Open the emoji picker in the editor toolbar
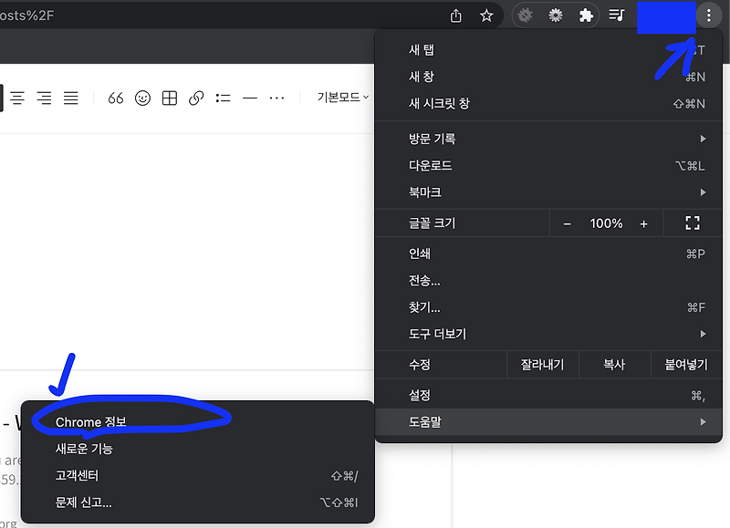730x528 pixels. point(142,98)
